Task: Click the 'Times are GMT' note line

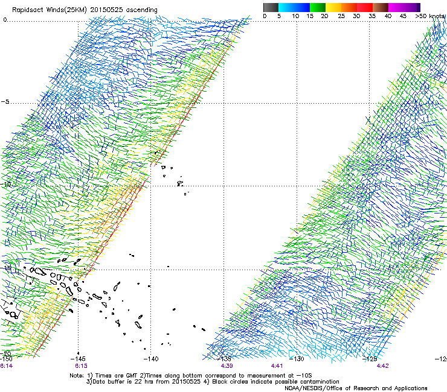Action: point(191,376)
